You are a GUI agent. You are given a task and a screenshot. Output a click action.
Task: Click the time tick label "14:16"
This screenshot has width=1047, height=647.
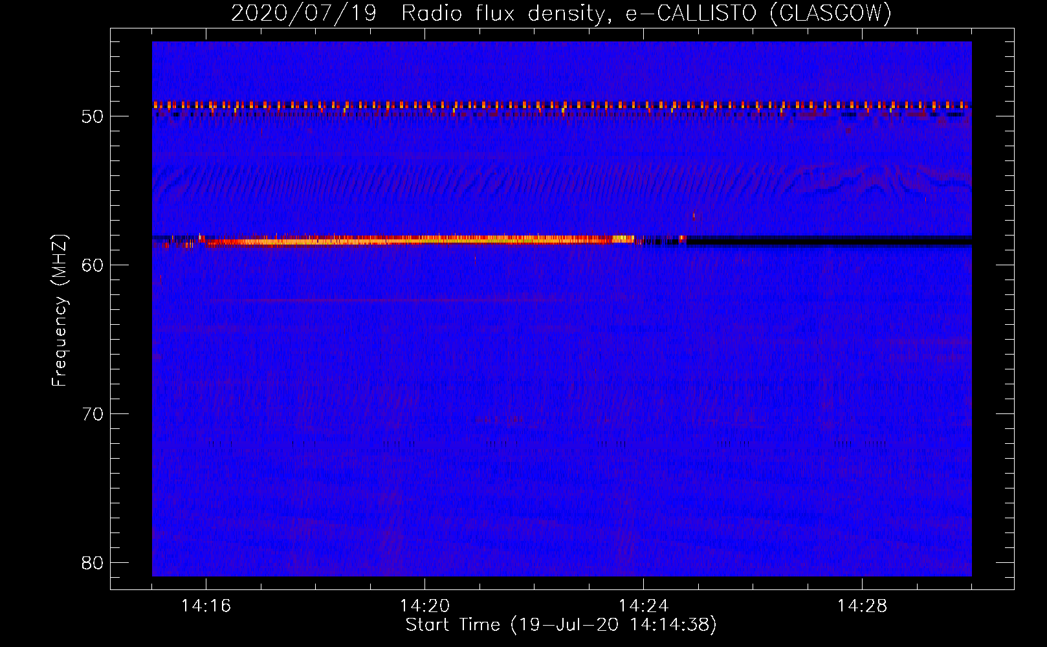[x=206, y=606]
